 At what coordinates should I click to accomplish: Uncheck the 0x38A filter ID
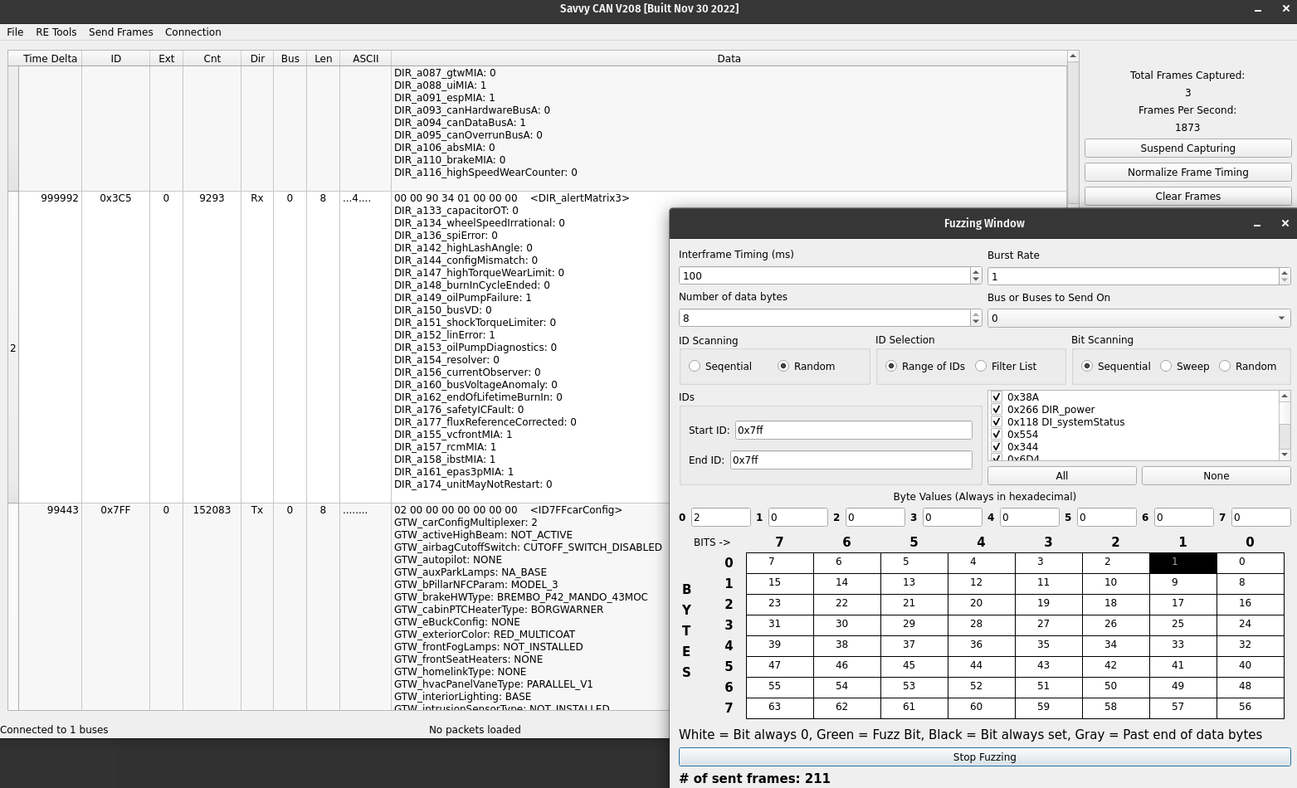pyautogui.click(x=997, y=397)
